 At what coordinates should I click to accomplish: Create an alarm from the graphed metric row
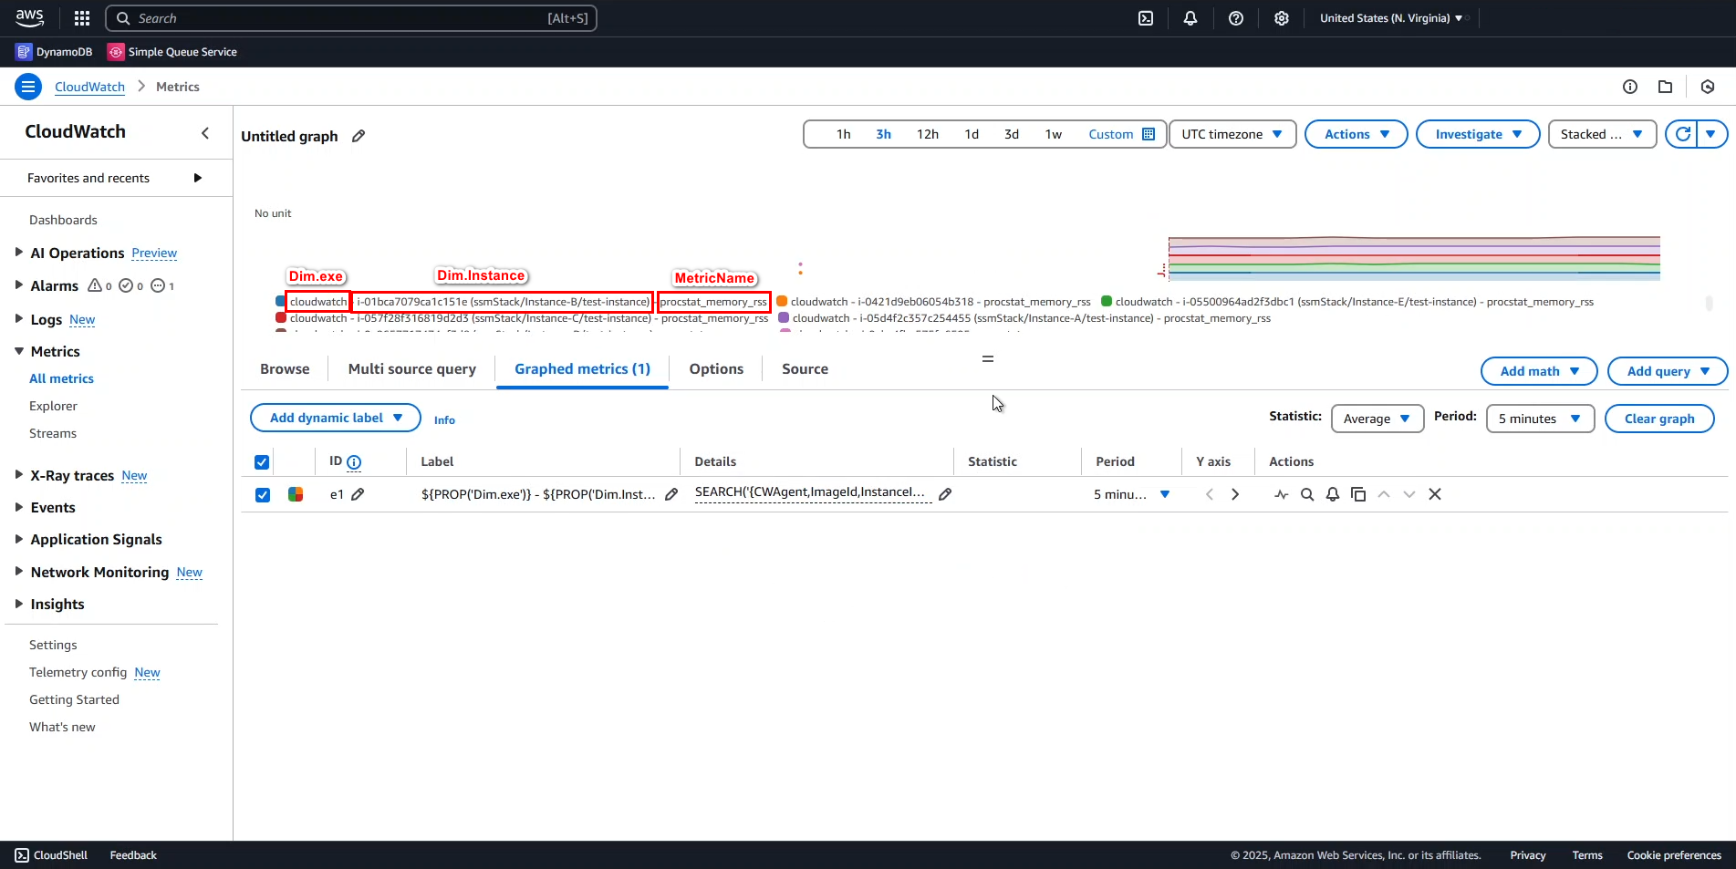[x=1332, y=493]
